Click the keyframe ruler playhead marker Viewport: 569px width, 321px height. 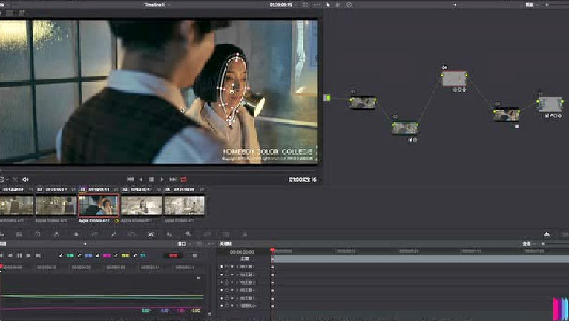pos(272,251)
